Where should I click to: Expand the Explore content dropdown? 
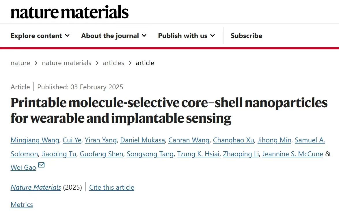[40, 35]
